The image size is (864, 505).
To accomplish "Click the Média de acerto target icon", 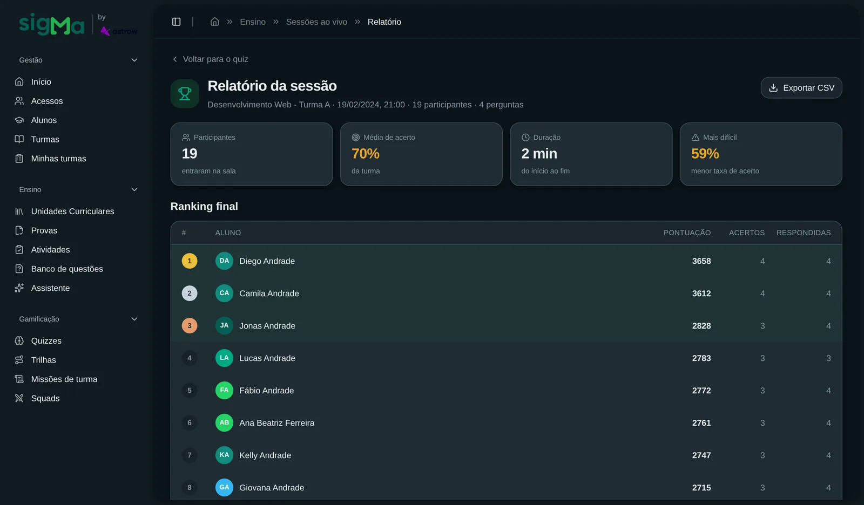I will (356, 137).
